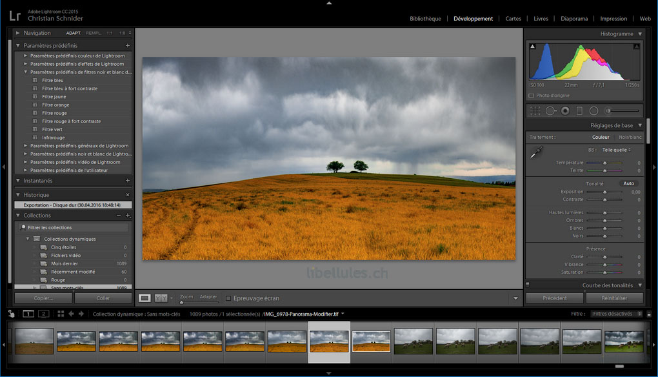Collapse the Paramètres prédéfinis panel
This screenshot has width=658, height=377.
pyautogui.click(x=17, y=45)
